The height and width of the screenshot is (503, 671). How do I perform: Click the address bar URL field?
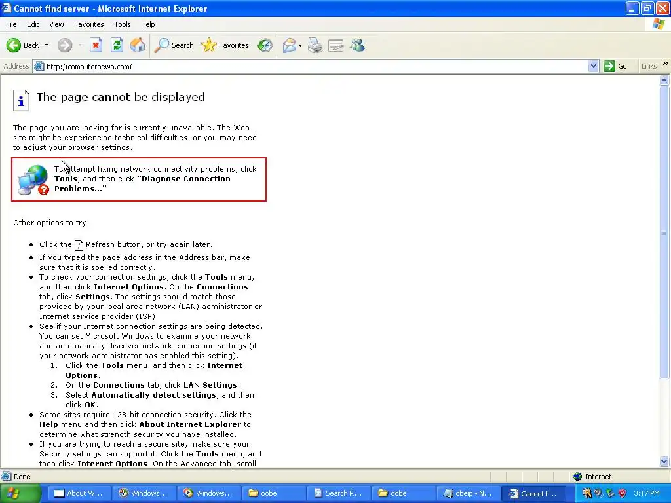pyautogui.click(x=315, y=67)
